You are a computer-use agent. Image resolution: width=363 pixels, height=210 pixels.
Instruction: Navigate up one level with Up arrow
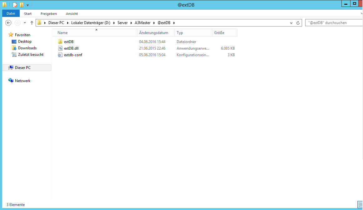point(32,23)
